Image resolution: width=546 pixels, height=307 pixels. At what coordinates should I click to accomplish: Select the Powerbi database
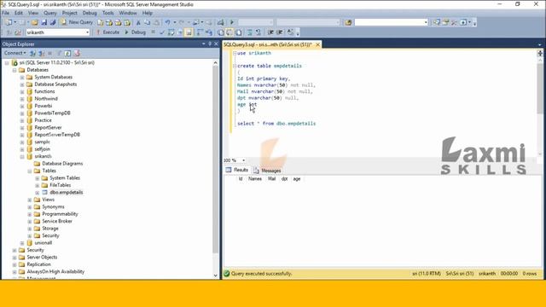pos(44,106)
